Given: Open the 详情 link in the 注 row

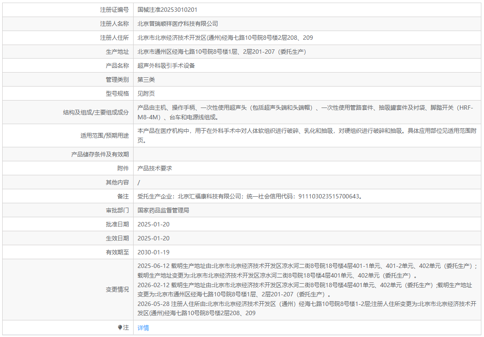Looking at the screenshot, I should click(x=143, y=328).
